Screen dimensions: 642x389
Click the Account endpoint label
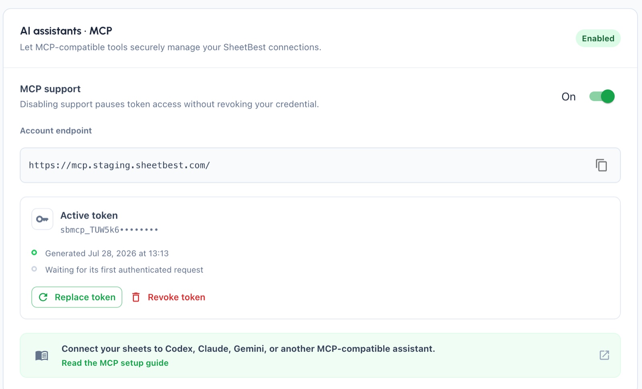[56, 131]
